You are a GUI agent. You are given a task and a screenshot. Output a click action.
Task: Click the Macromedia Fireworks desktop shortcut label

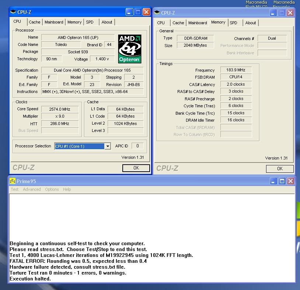click(x=284, y=4)
